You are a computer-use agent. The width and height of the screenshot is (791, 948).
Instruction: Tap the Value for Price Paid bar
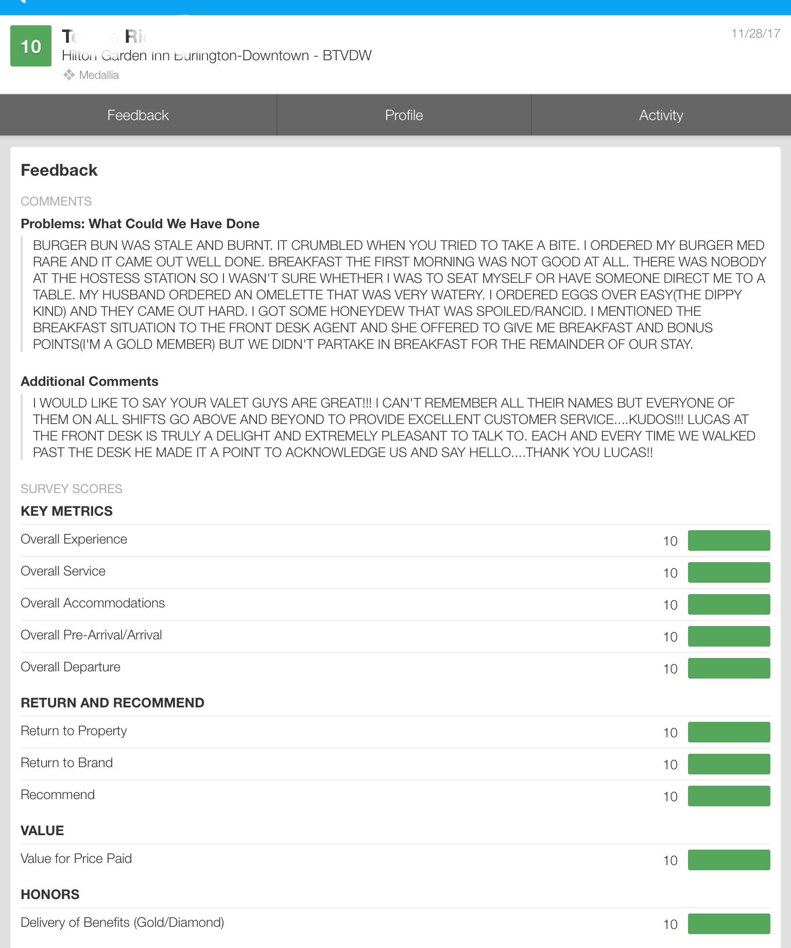coord(729,860)
